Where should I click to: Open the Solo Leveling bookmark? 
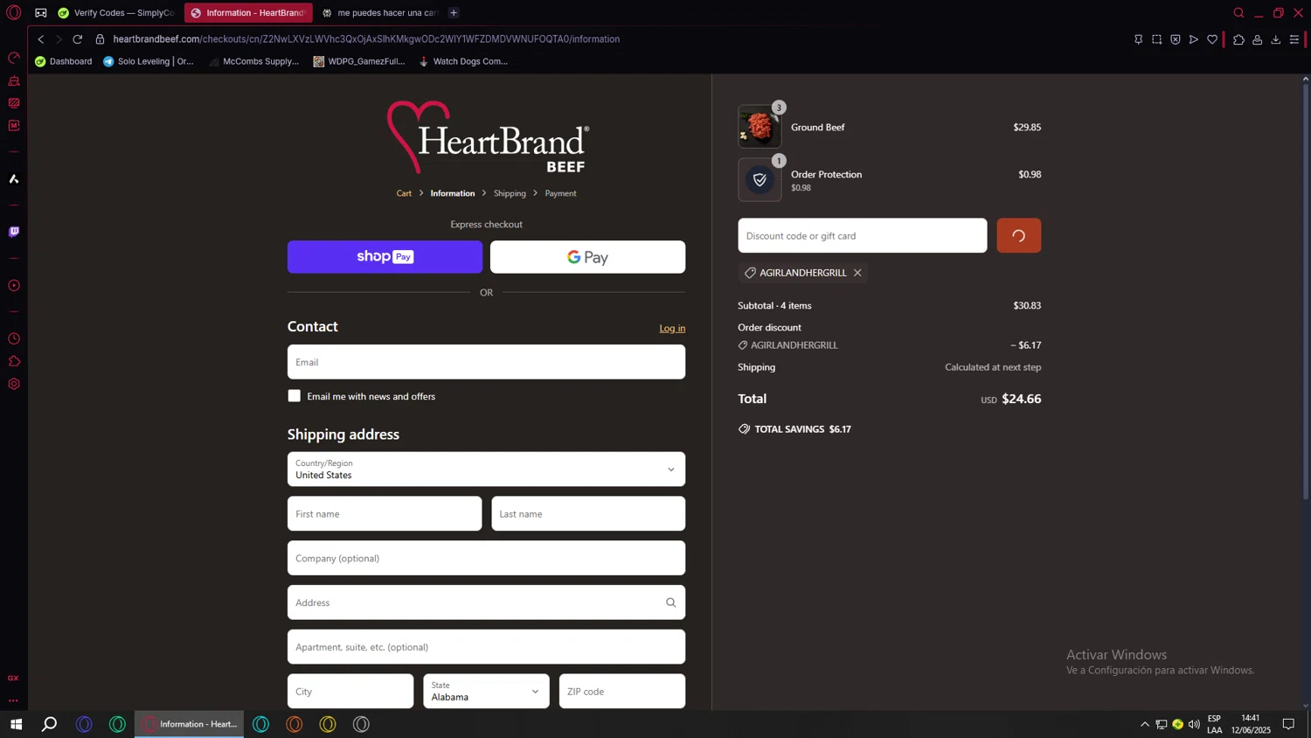click(148, 61)
